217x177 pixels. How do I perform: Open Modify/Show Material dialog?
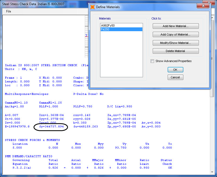pyautogui.click(x=175, y=43)
